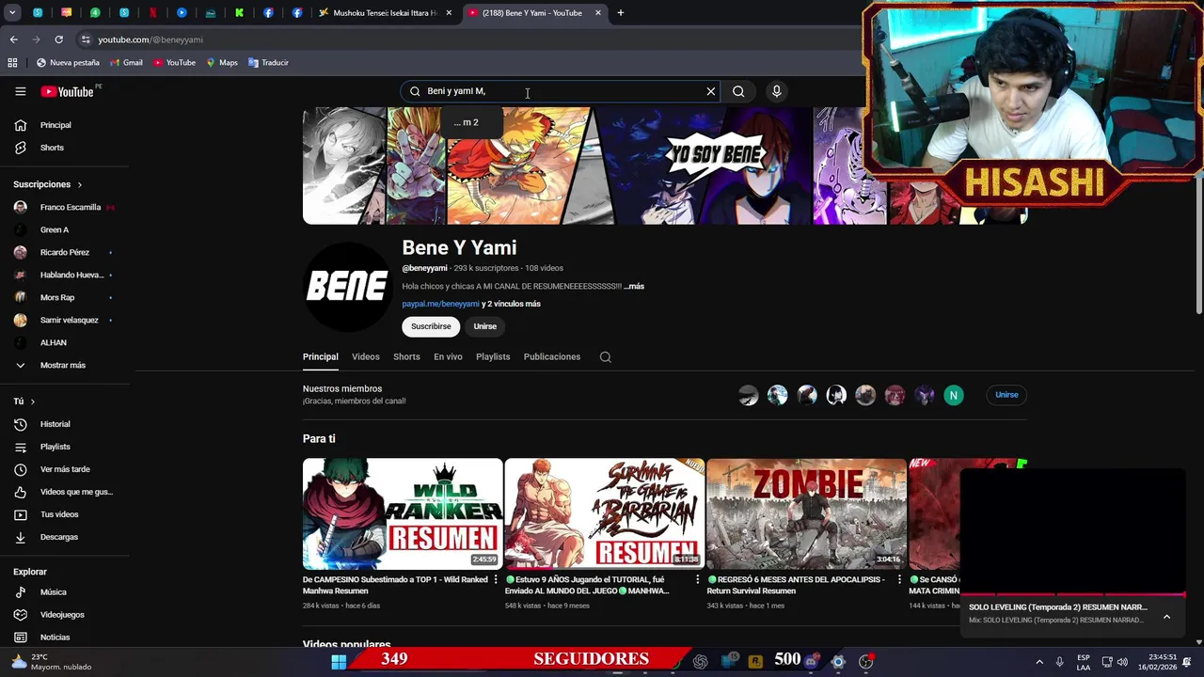The image size is (1204, 677).
Task: Open the 'y 2 vínculos más' links
Action: [512, 304]
